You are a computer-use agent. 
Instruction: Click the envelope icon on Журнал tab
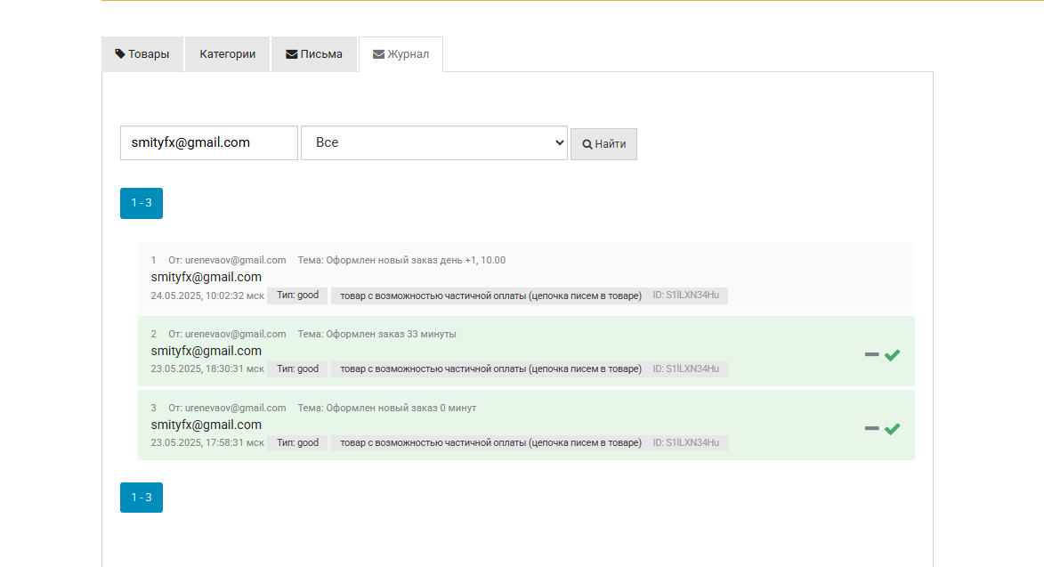378,54
